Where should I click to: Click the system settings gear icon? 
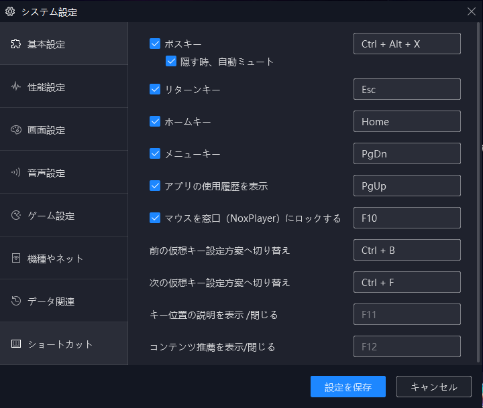tap(10, 11)
